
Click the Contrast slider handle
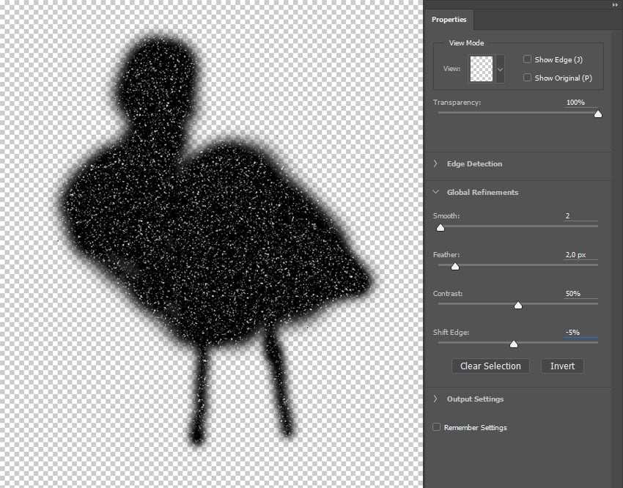tap(517, 305)
